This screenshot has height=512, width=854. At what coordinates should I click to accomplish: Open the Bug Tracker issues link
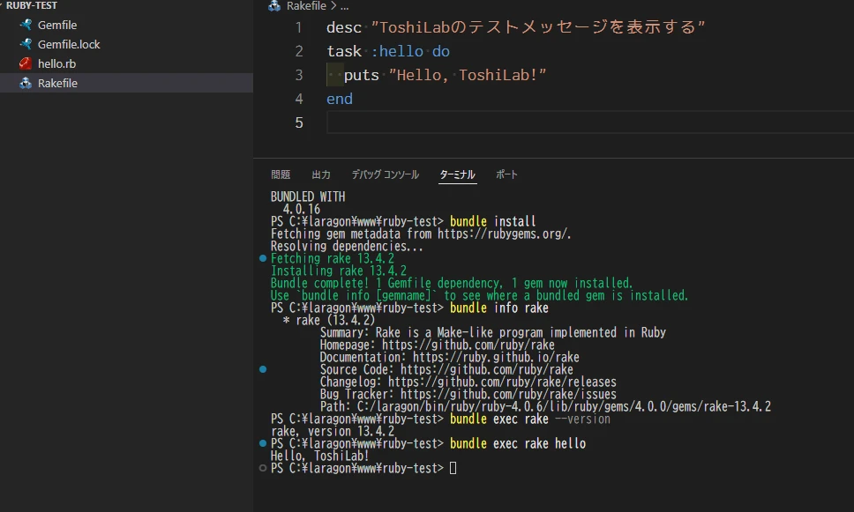tap(508, 395)
